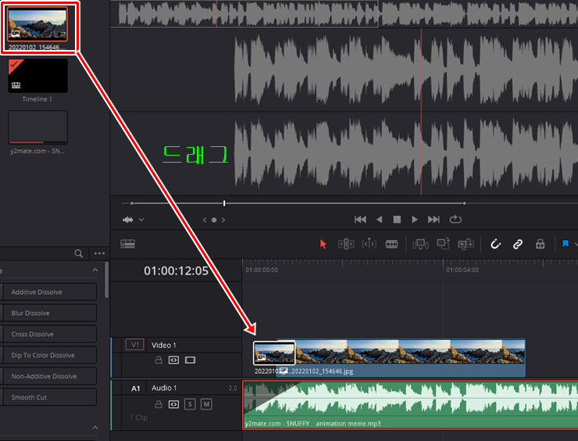The width and height of the screenshot is (578, 441).
Task: Click the Video 1 track name
Action: click(x=164, y=345)
